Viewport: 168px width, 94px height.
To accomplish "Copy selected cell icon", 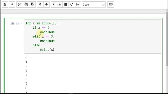I will 26,4.
